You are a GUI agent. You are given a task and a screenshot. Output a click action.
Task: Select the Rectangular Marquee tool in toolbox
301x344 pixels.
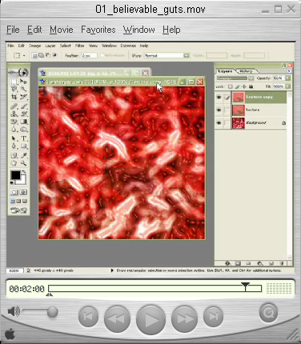tap(14, 82)
